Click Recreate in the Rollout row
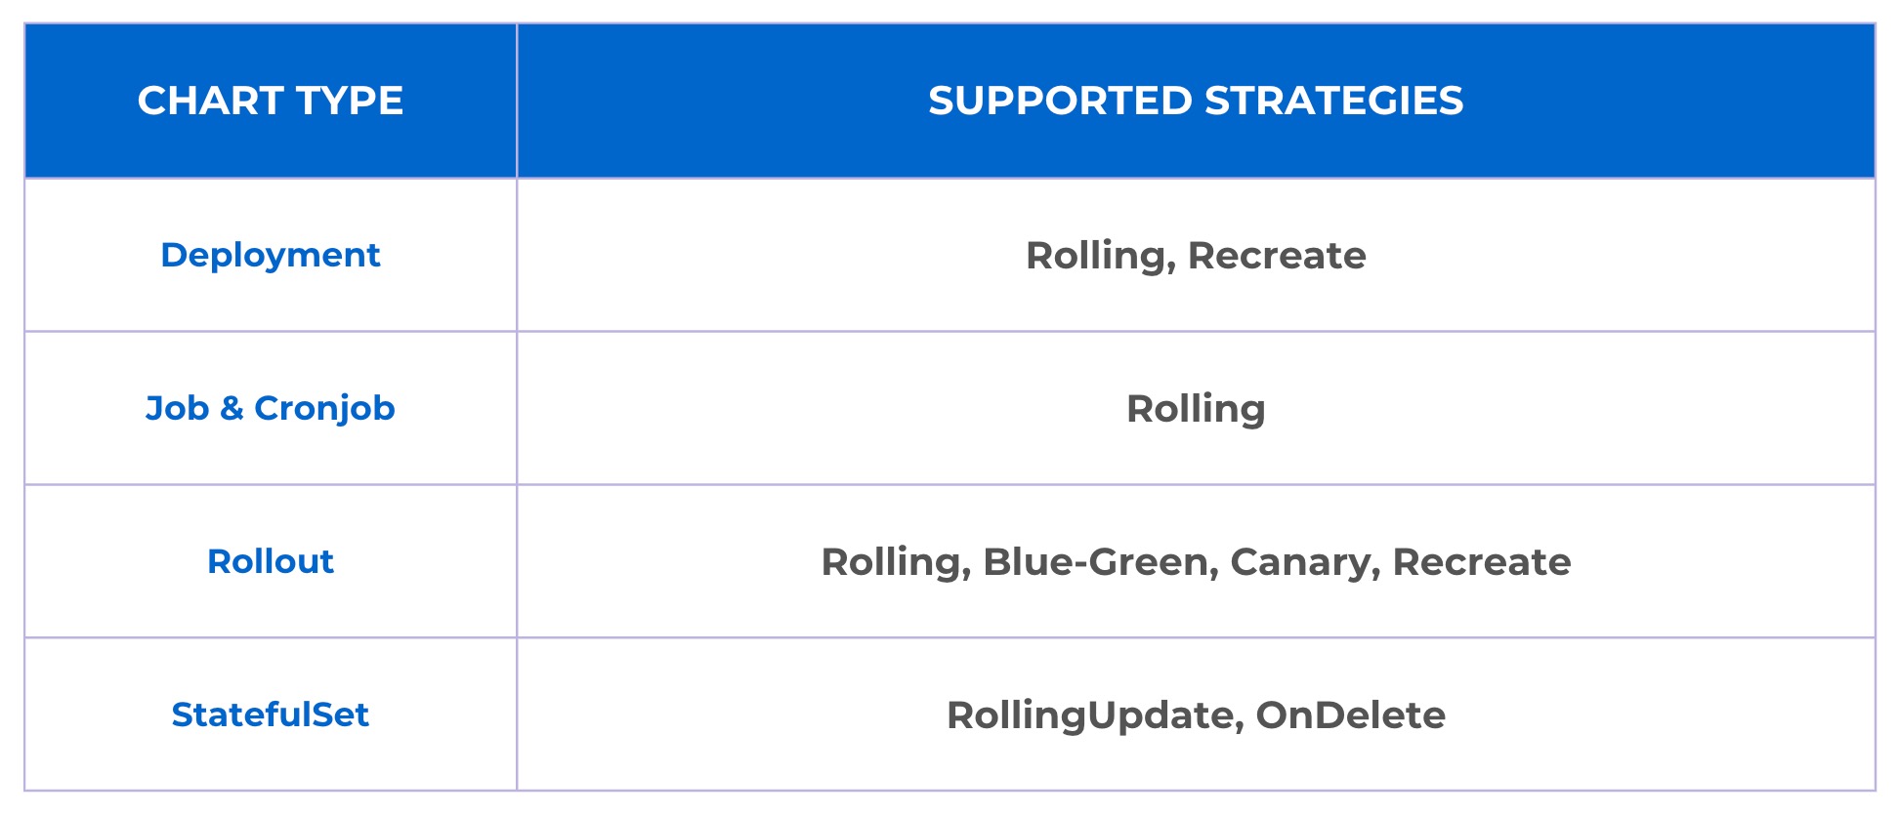1899x816 pixels. 1482,562
